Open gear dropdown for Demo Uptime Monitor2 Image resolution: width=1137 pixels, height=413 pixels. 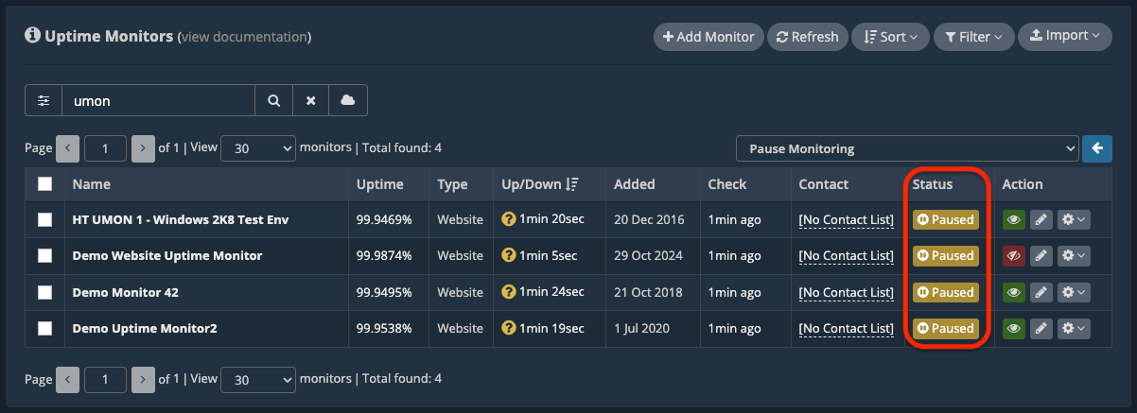1074,329
